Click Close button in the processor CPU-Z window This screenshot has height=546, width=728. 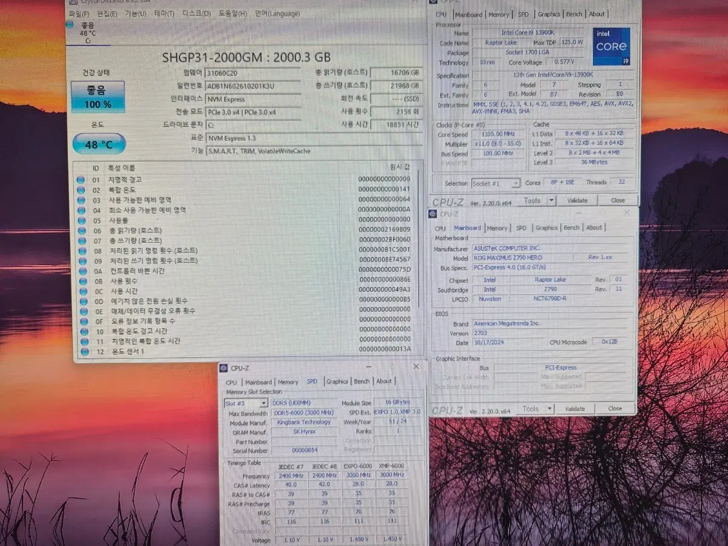click(x=618, y=200)
